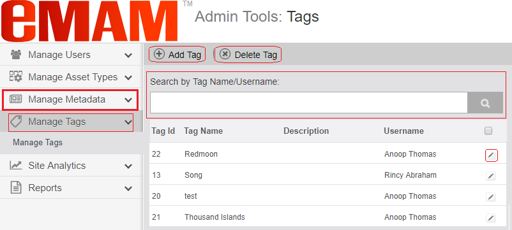Click pencil icon for Song tag
512x230 pixels.
pos(490,176)
